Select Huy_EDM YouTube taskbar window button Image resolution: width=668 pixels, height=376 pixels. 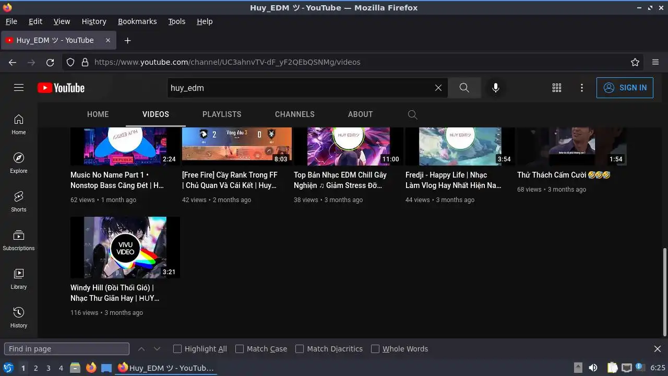(166, 368)
